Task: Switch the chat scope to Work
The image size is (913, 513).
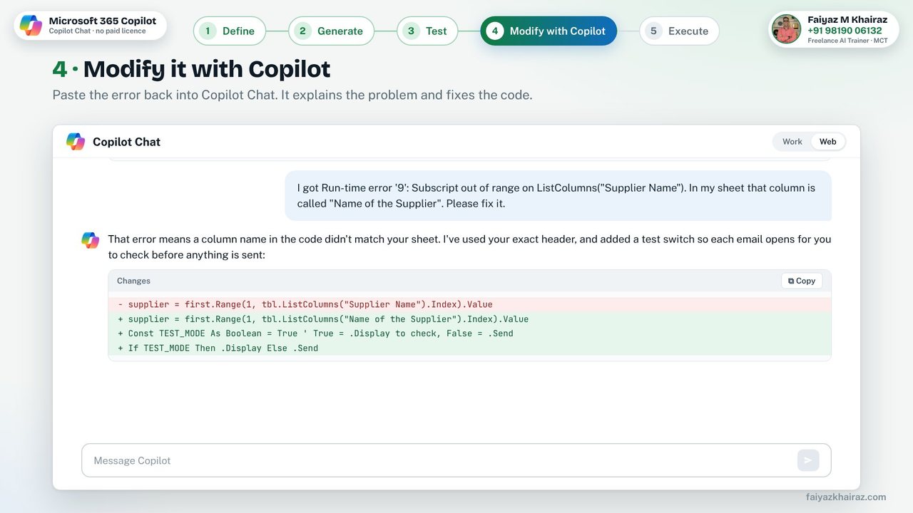Action: click(792, 141)
